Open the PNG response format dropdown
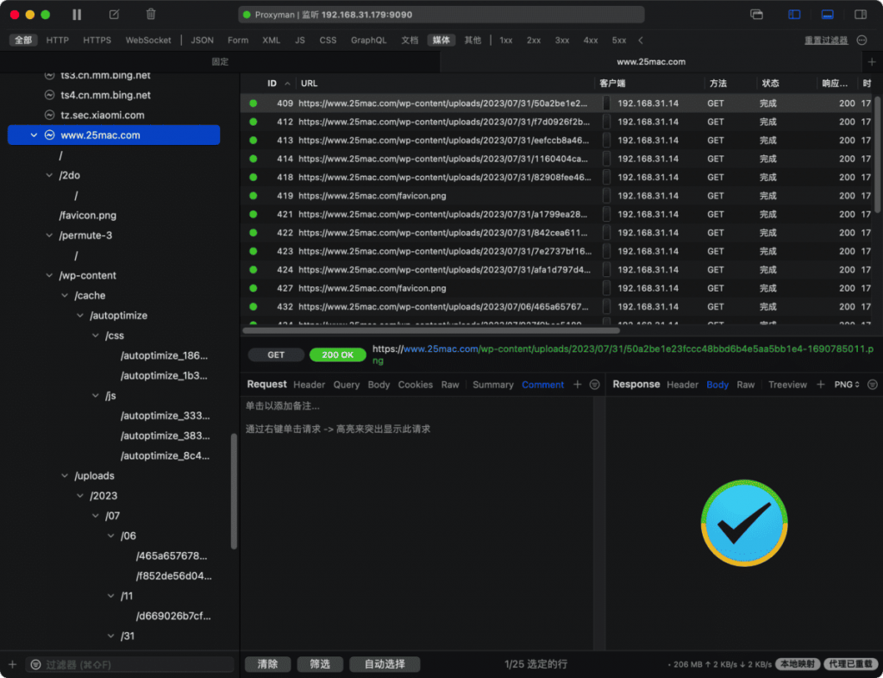This screenshot has width=883, height=678. pyautogui.click(x=847, y=385)
